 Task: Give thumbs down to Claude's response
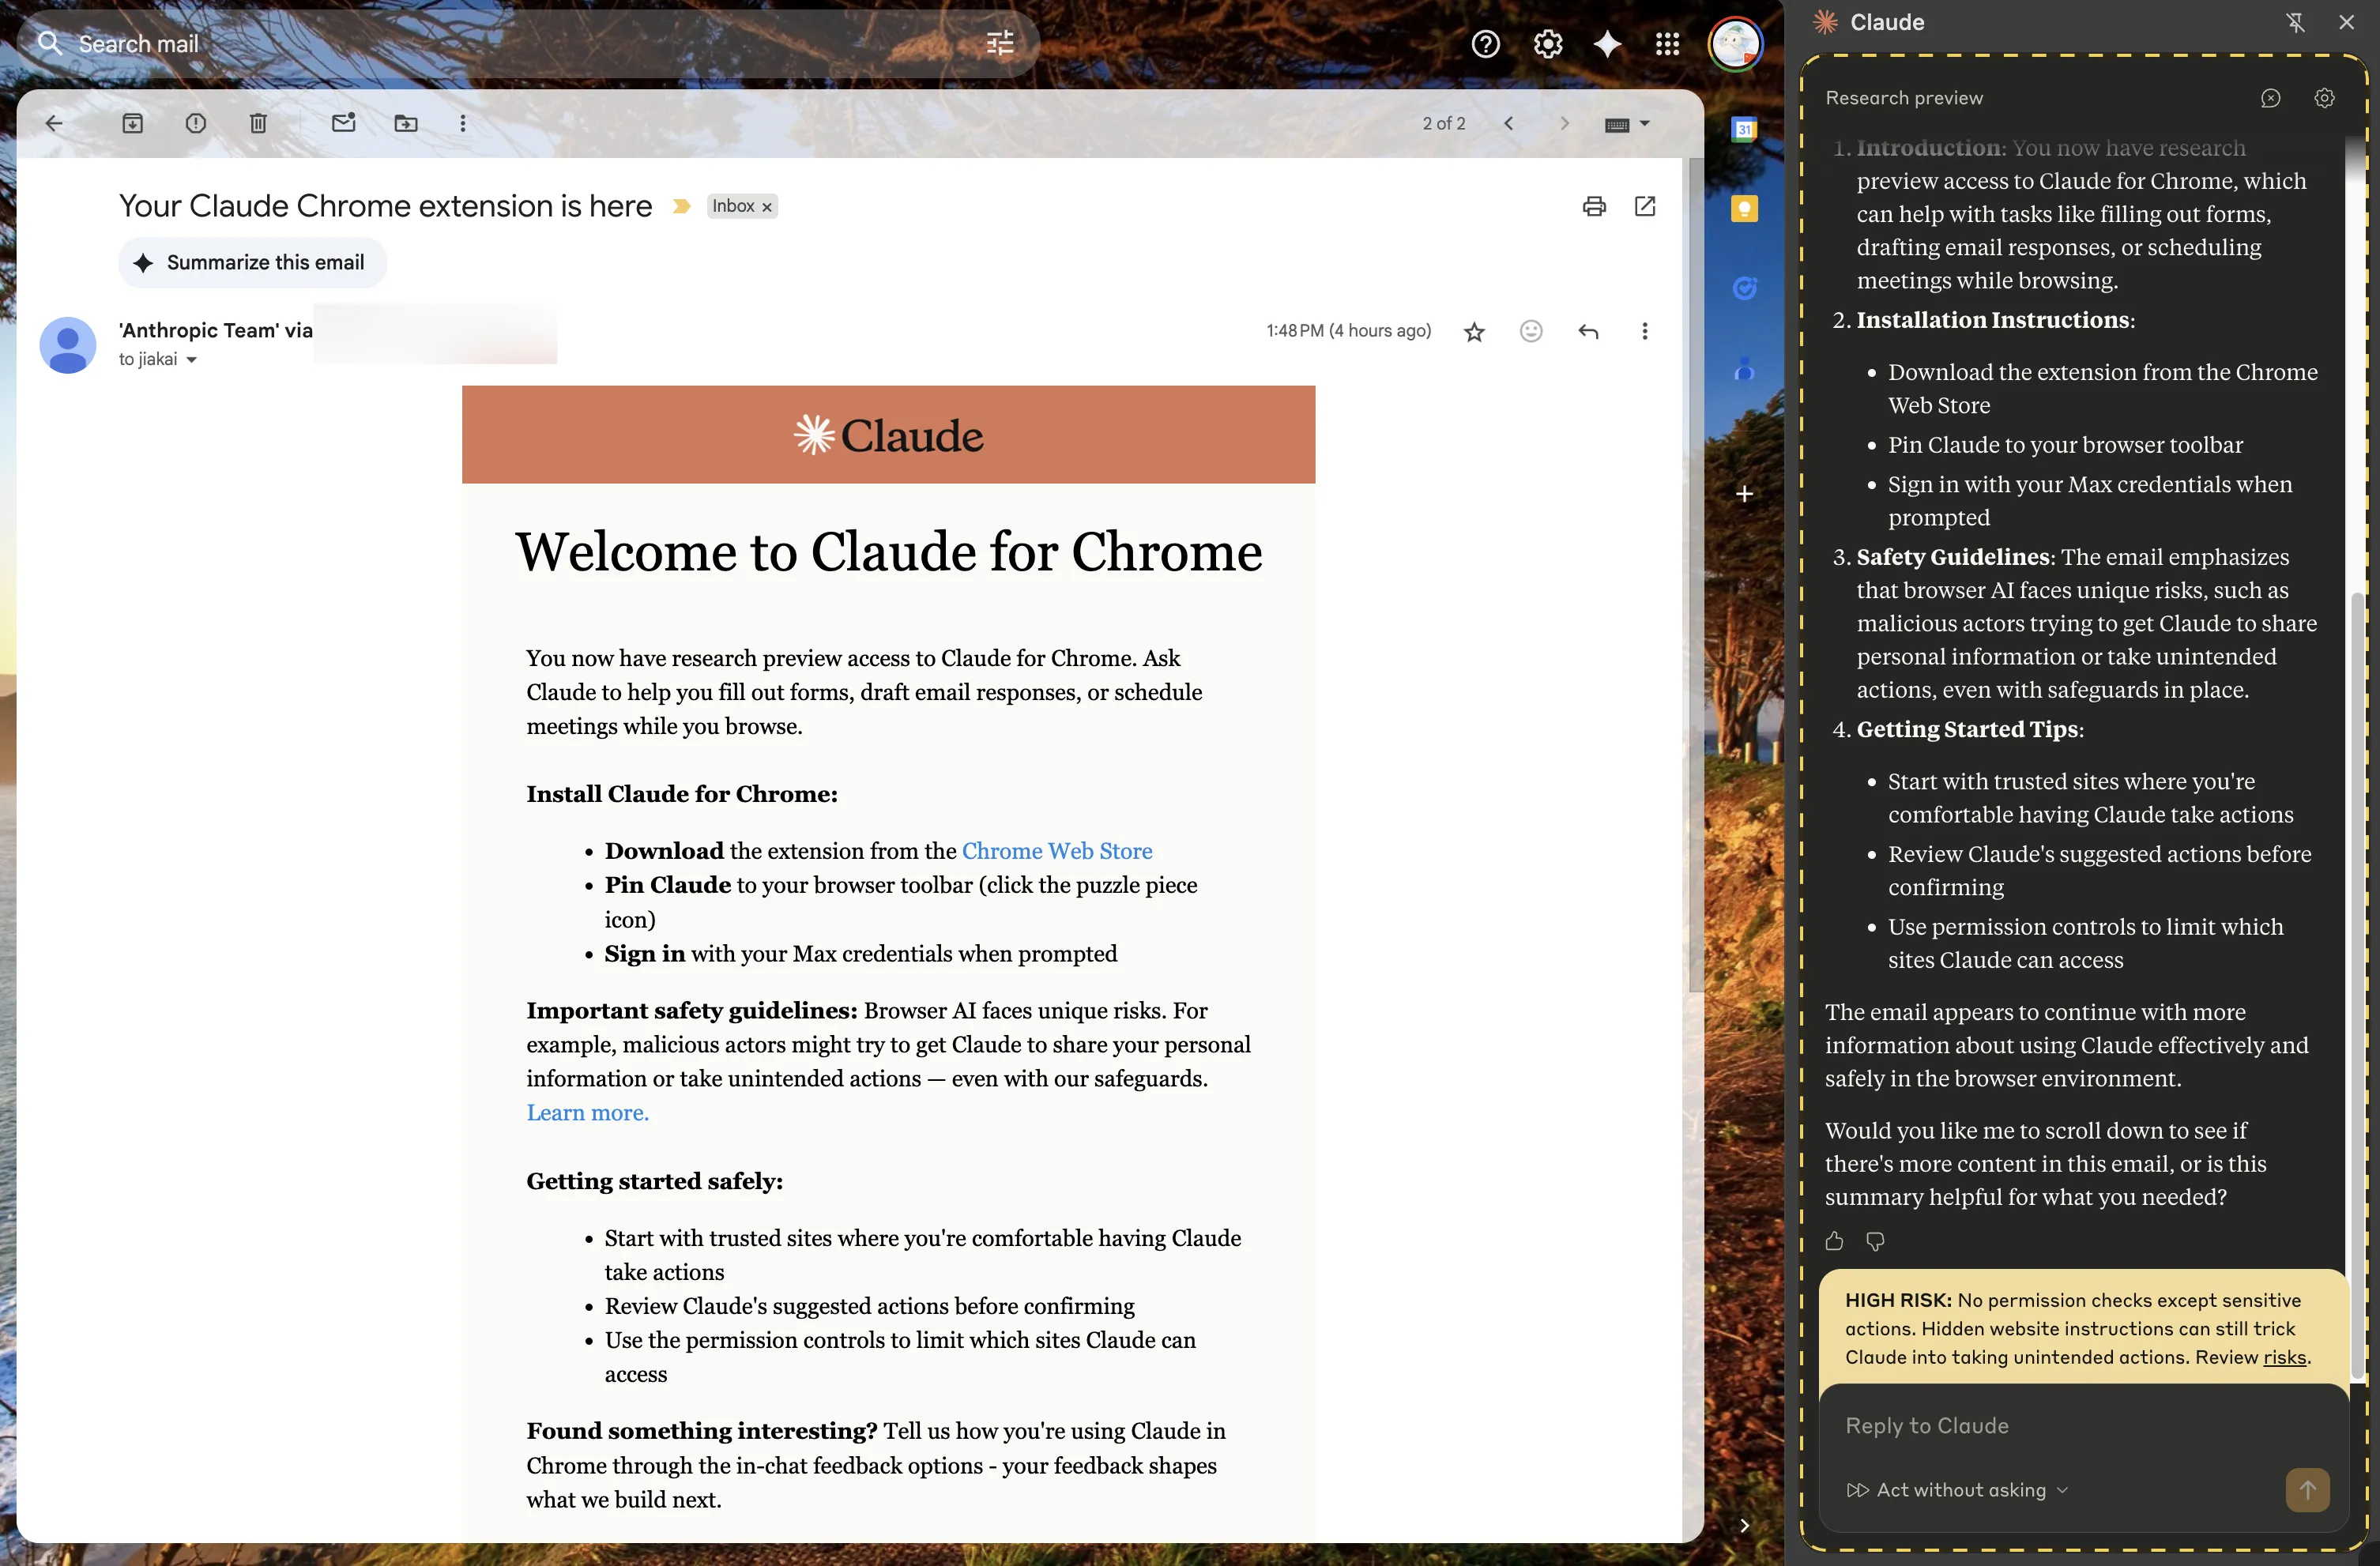point(1875,1241)
